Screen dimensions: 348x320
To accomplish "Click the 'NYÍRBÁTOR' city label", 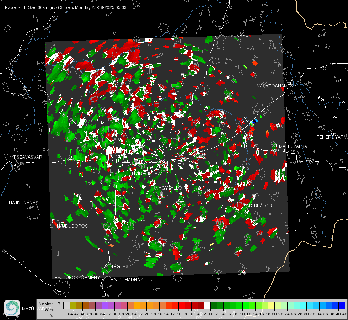I will 259,206.
